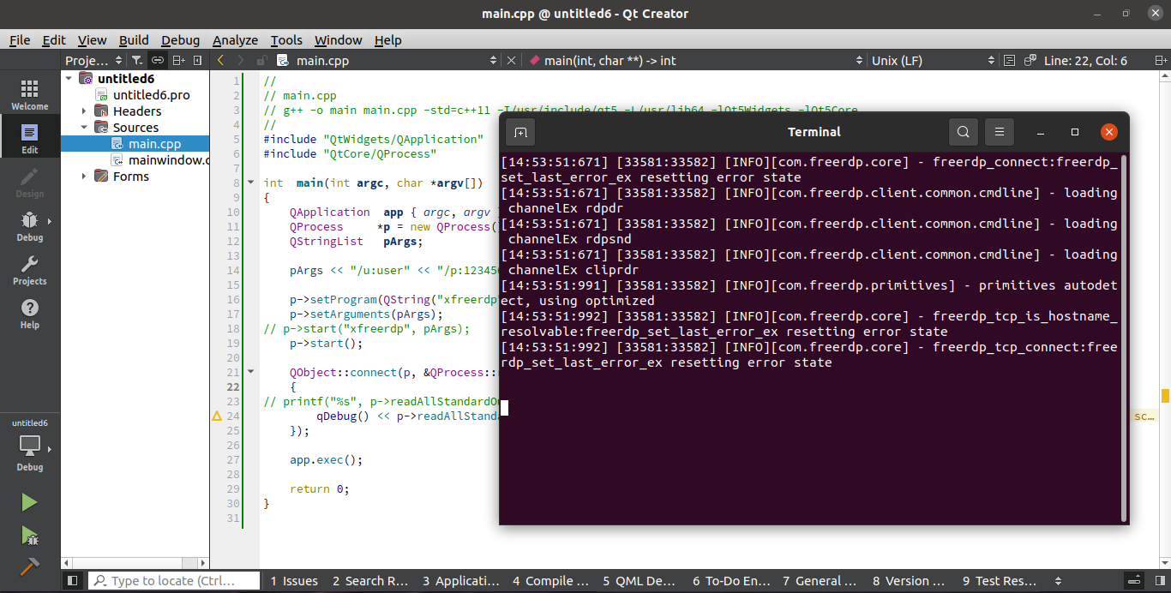
Task: Show the 5 QML Debugger pane
Action: 640,581
